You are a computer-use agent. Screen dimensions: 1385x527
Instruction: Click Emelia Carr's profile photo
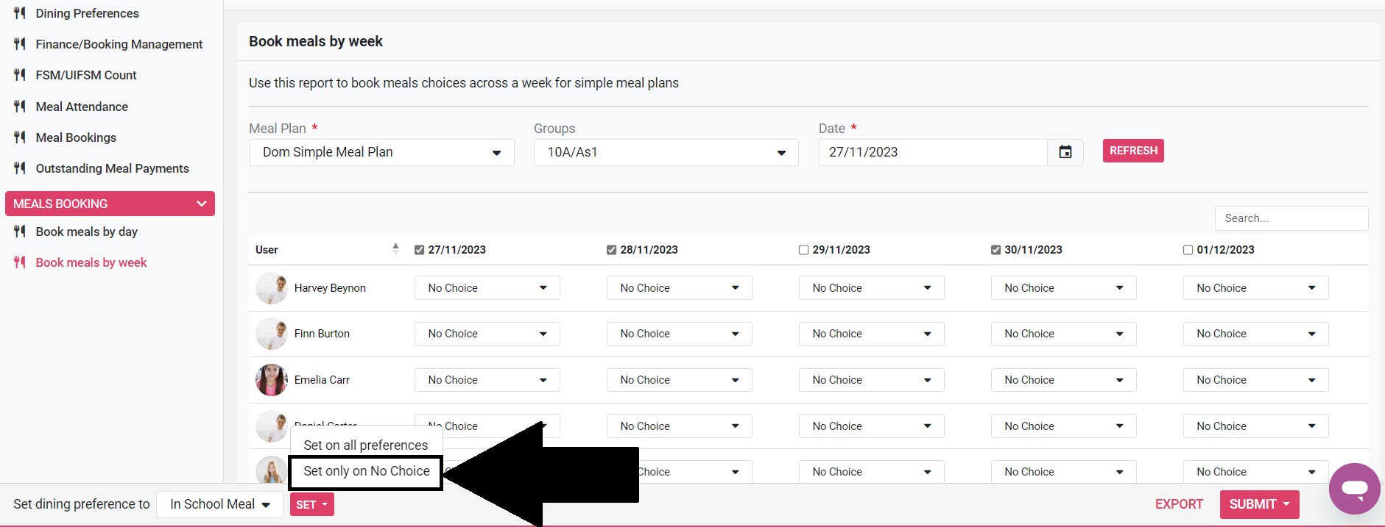(271, 380)
